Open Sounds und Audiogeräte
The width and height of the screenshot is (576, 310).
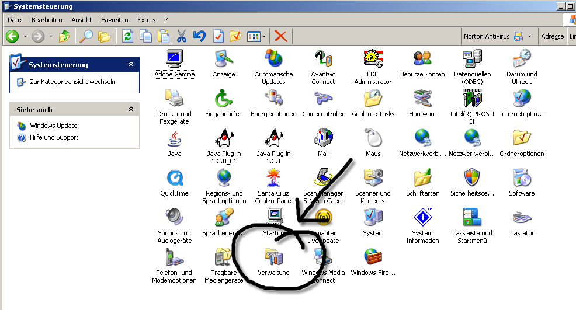(175, 217)
